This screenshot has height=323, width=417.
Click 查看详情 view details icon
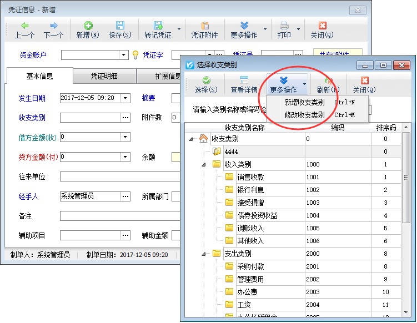coord(244,81)
